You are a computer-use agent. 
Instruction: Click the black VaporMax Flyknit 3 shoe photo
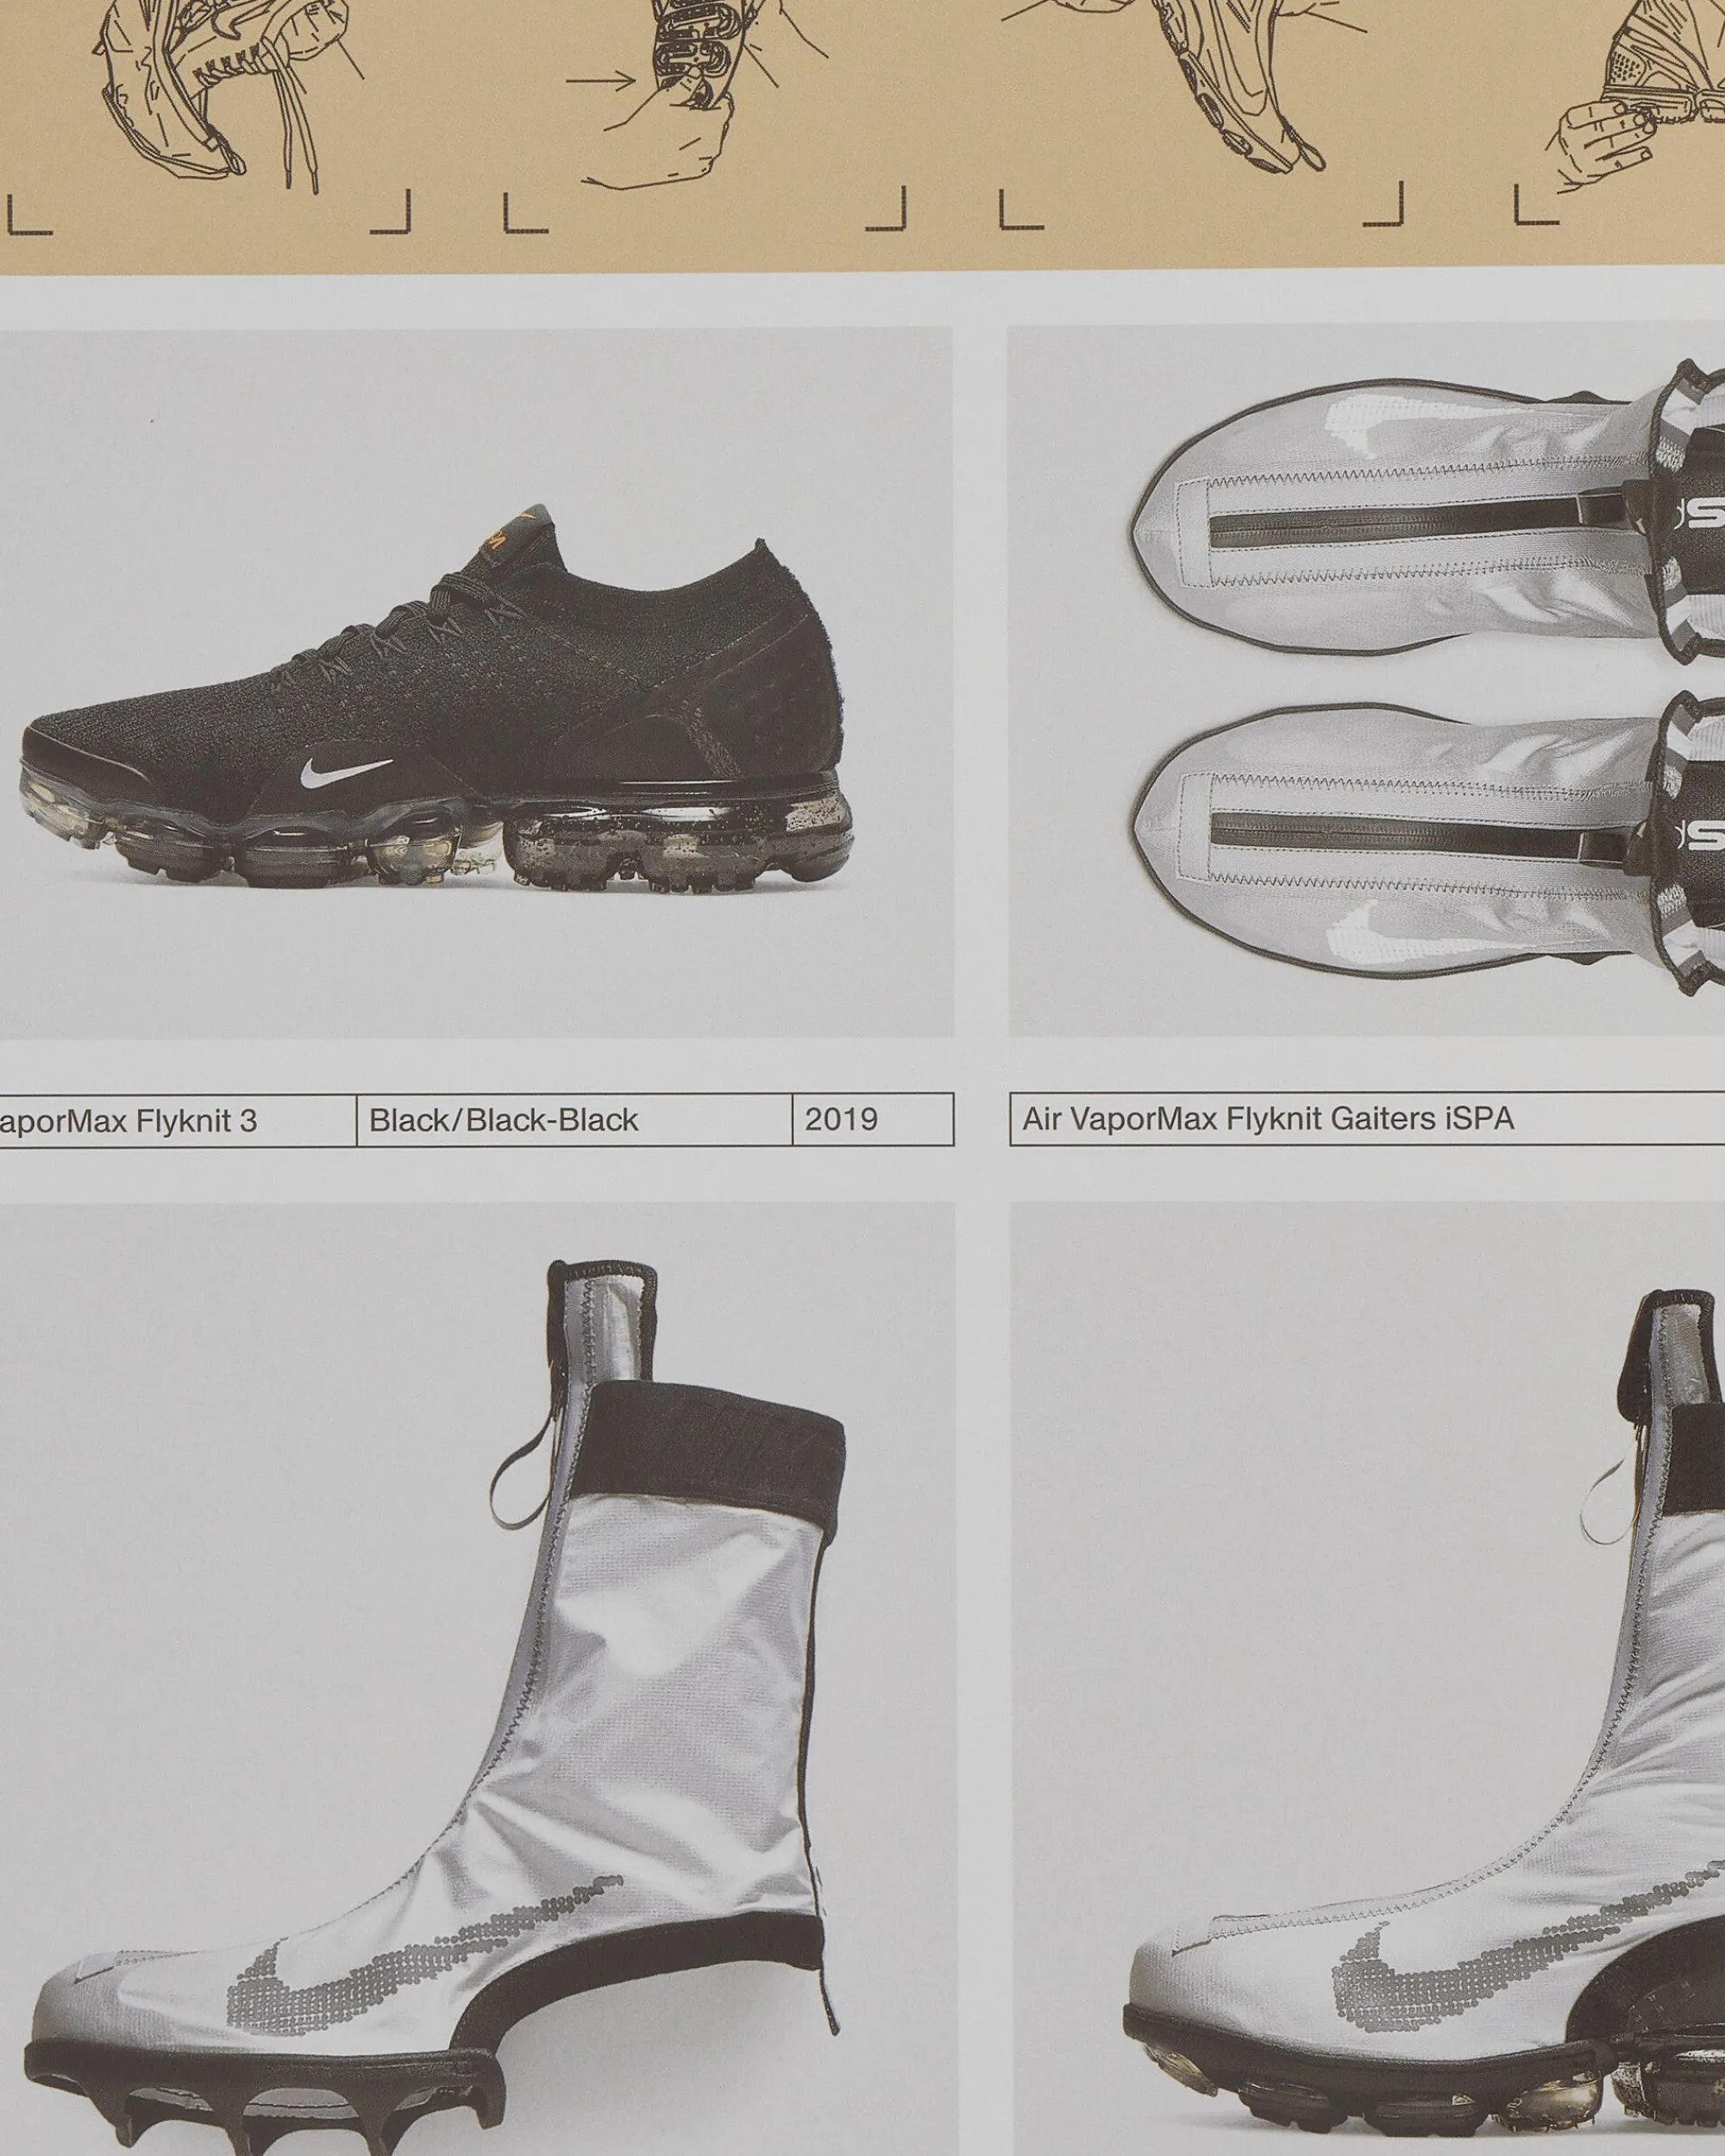point(476,683)
